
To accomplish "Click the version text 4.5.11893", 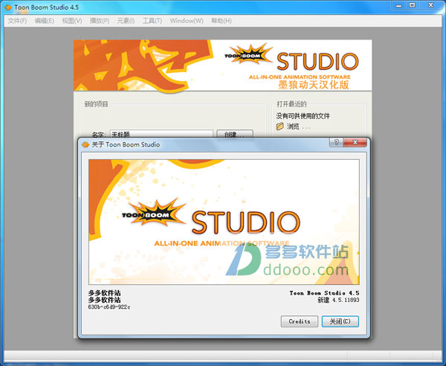I will [x=346, y=300].
